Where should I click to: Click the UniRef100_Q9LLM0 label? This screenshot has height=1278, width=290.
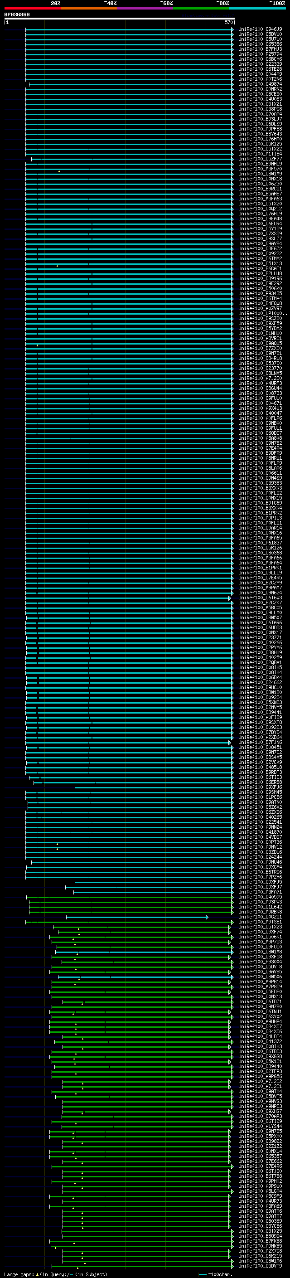(x=260, y=613)
